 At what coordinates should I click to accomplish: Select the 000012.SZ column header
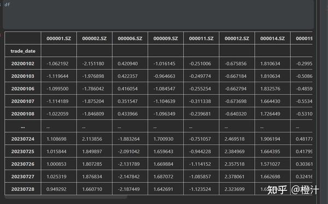click(x=237, y=38)
